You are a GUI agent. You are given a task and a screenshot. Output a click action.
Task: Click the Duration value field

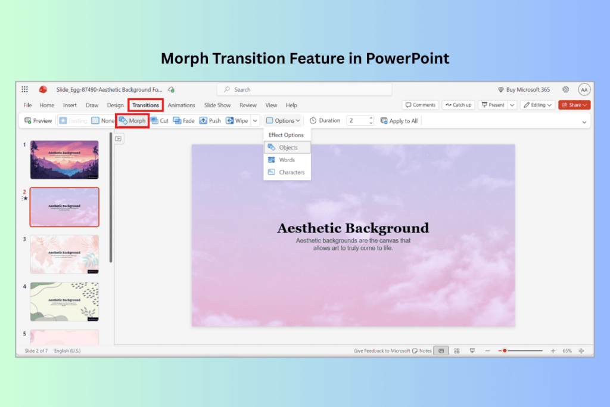coord(357,120)
